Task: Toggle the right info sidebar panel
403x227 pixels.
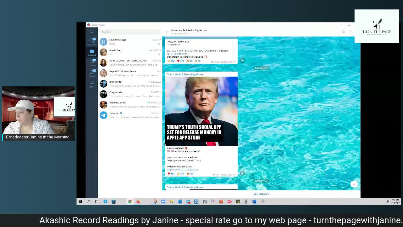Action: tap(350, 32)
